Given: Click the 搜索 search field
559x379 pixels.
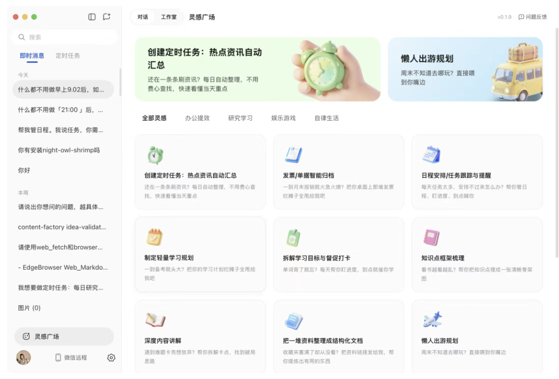Looking at the screenshot, I should (x=64, y=37).
